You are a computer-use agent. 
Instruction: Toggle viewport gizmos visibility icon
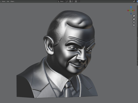[x=134, y=1]
